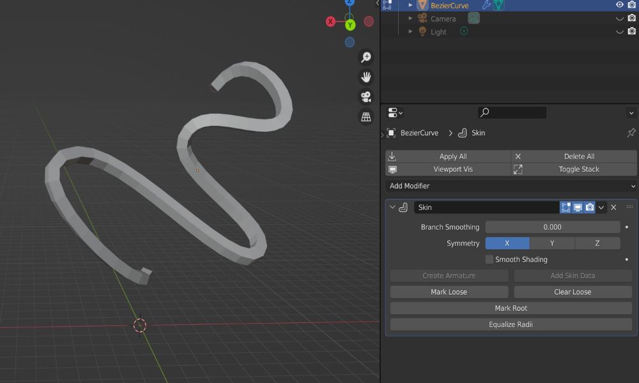The height and width of the screenshot is (383, 639).
Task: Click the red X axis gizmo ball
Action: [x=331, y=22]
